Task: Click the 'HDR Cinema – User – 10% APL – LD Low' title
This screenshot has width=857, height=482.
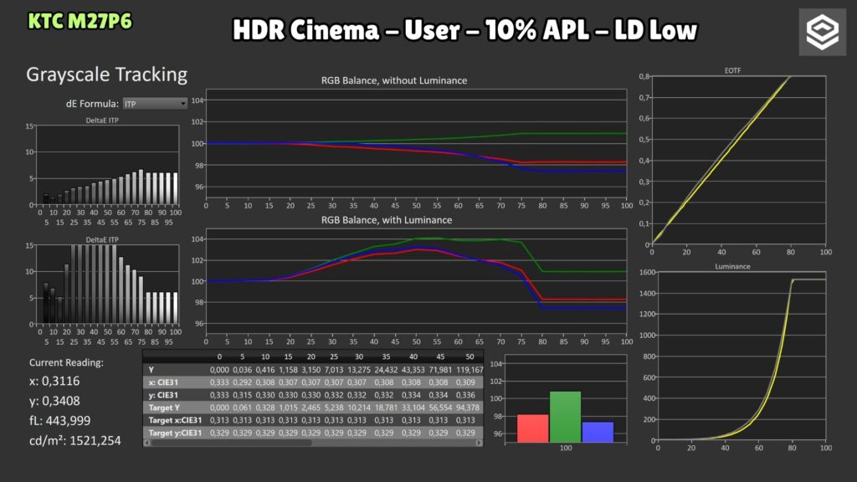Action: (464, 30)
